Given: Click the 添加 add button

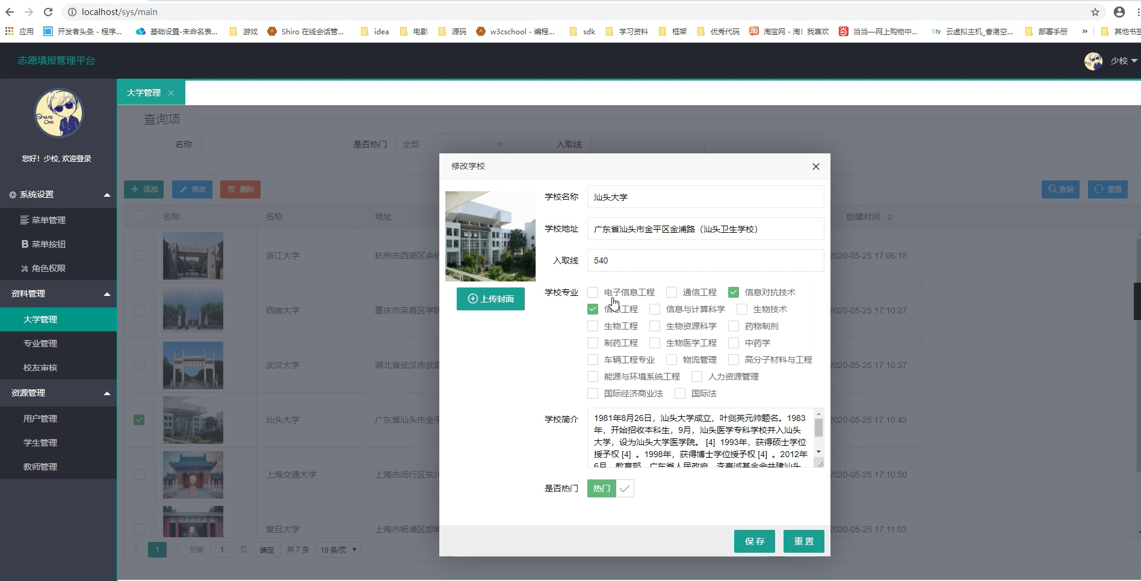Looking at the screenshot, I should pos(144,189).
